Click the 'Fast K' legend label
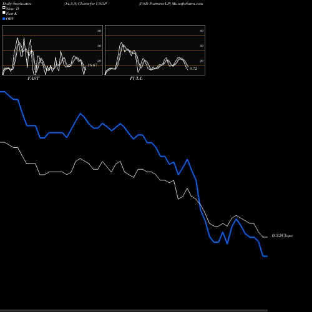The width and height of the screenshot is (312, 312). pyautogui.click(x=12, y=14)
